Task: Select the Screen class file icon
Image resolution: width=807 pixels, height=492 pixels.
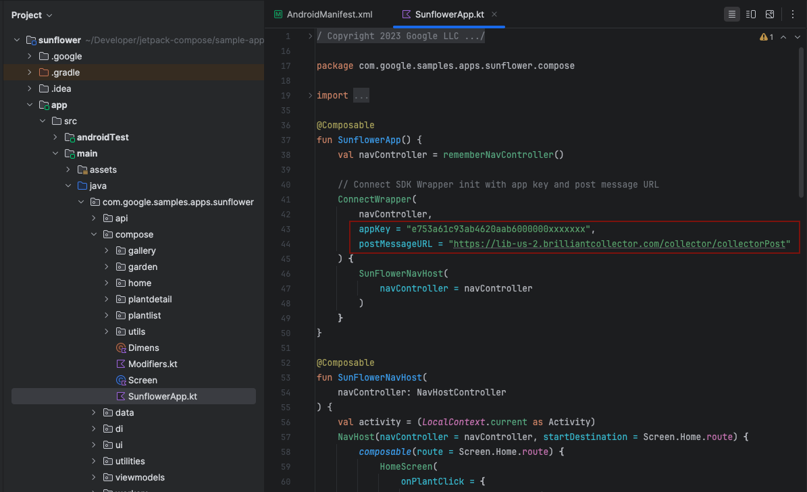Action: pyautogui.click(x=121, y=381)
